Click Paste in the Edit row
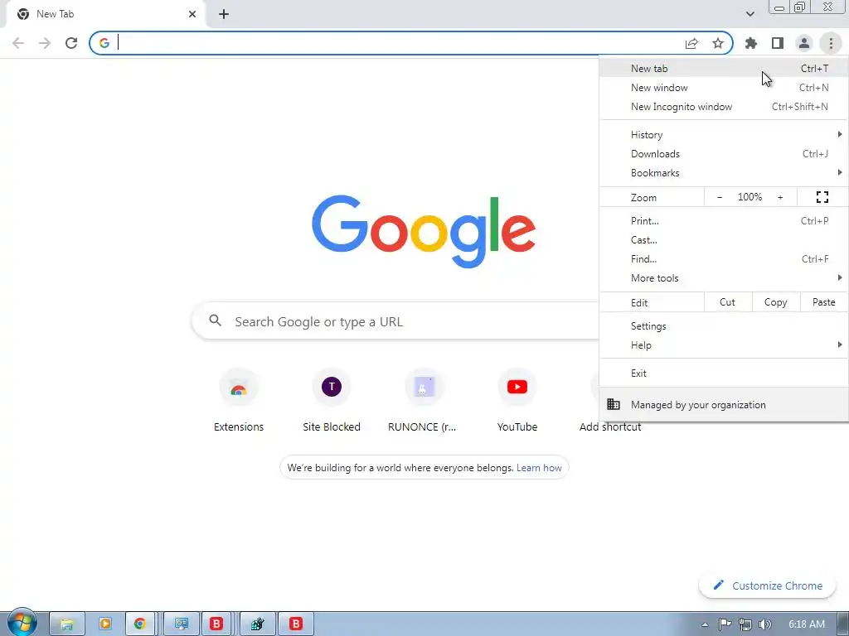 (x=823, y=302)
